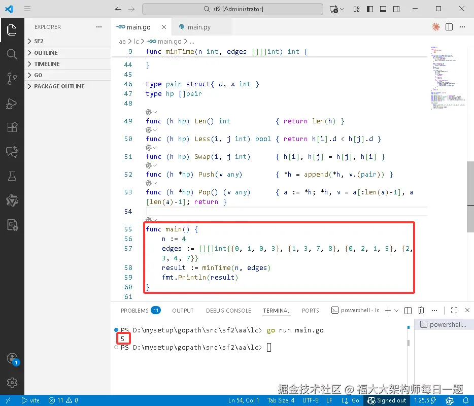Click the sf2 command center search box
Viewport: 474px width, 406px height.
coord(232,9)
